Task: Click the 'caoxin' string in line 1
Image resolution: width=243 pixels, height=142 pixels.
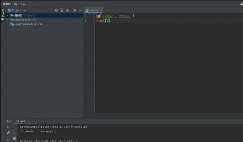Action: click(108, 16)
